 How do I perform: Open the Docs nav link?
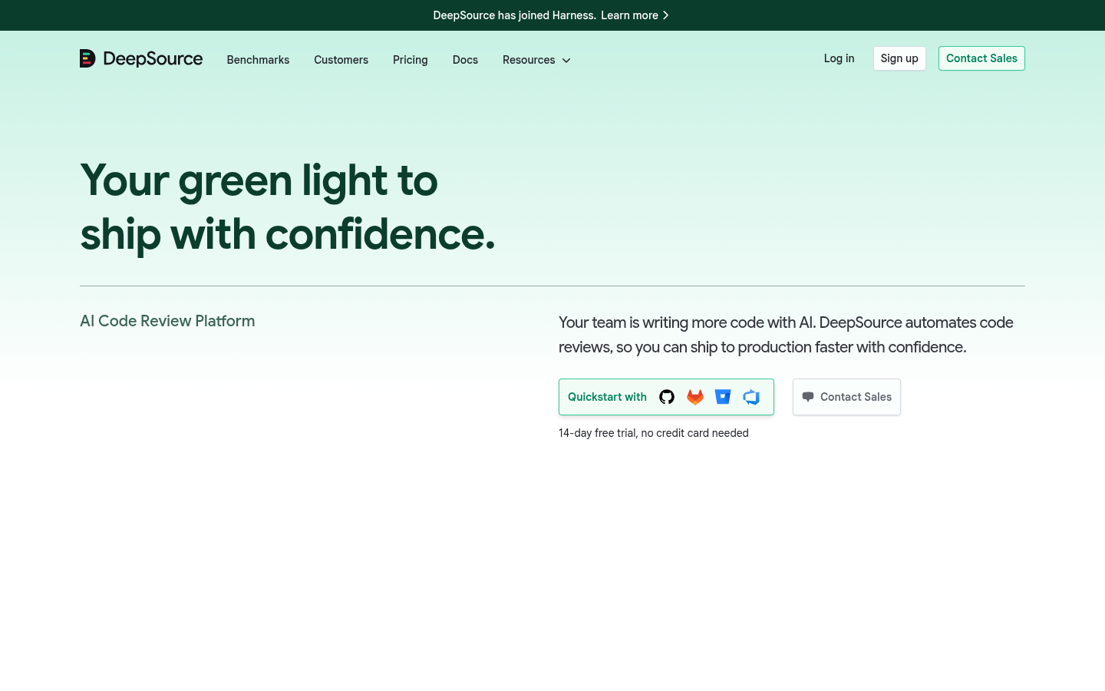[x=465, y=60]
